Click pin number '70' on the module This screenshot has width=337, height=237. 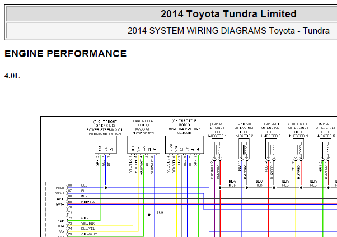click(70, 207)
